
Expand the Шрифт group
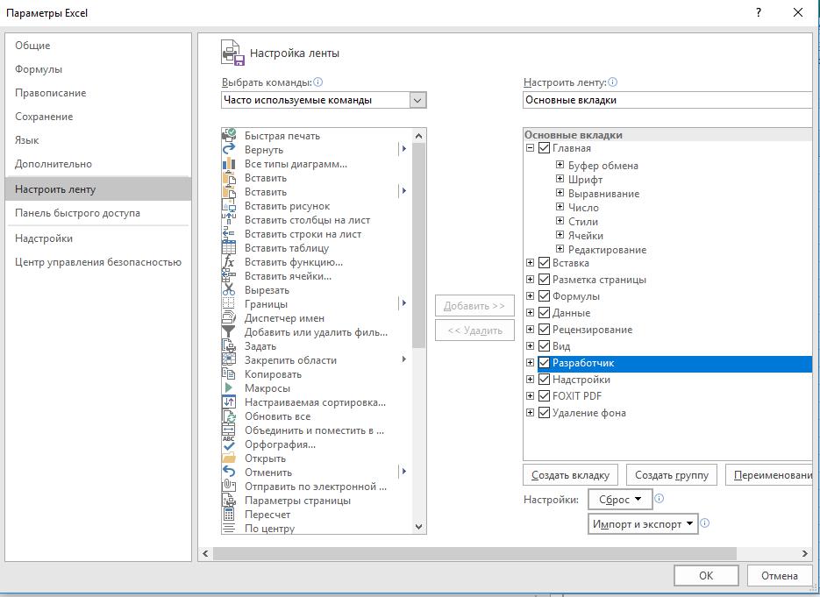[560, 179]
